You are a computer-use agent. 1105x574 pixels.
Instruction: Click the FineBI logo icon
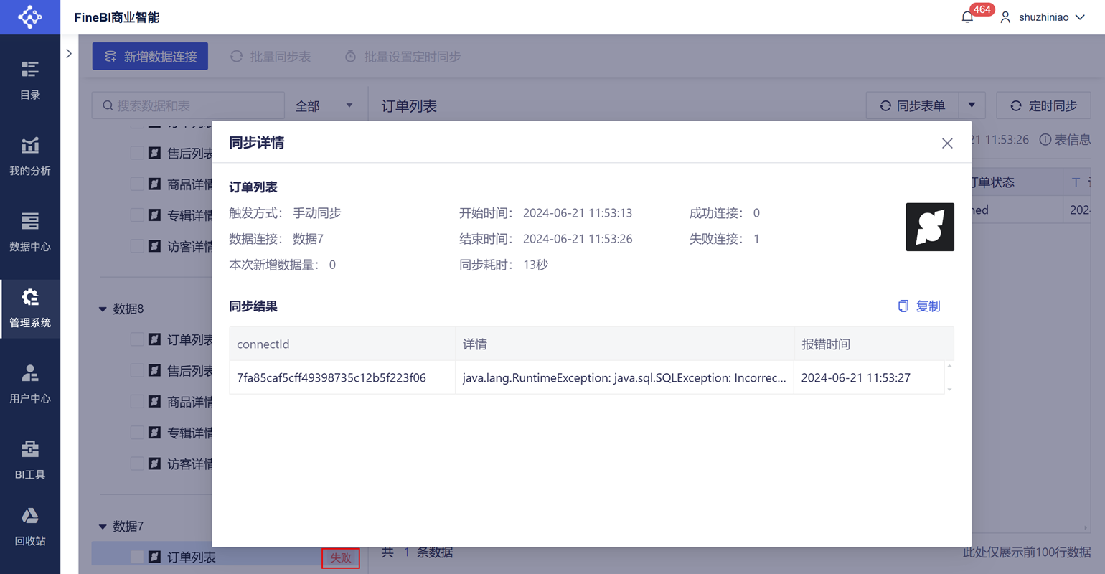click(x=30, y=17)
